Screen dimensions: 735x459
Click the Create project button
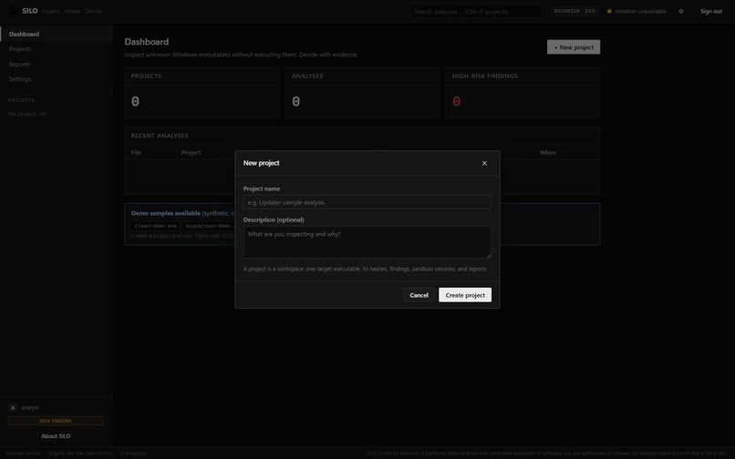click(465, 295)
